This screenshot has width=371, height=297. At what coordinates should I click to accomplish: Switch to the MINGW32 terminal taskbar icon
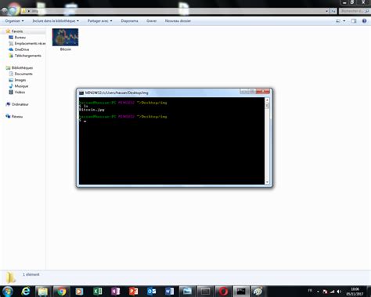pyautogui.click(x=241, y=292)
